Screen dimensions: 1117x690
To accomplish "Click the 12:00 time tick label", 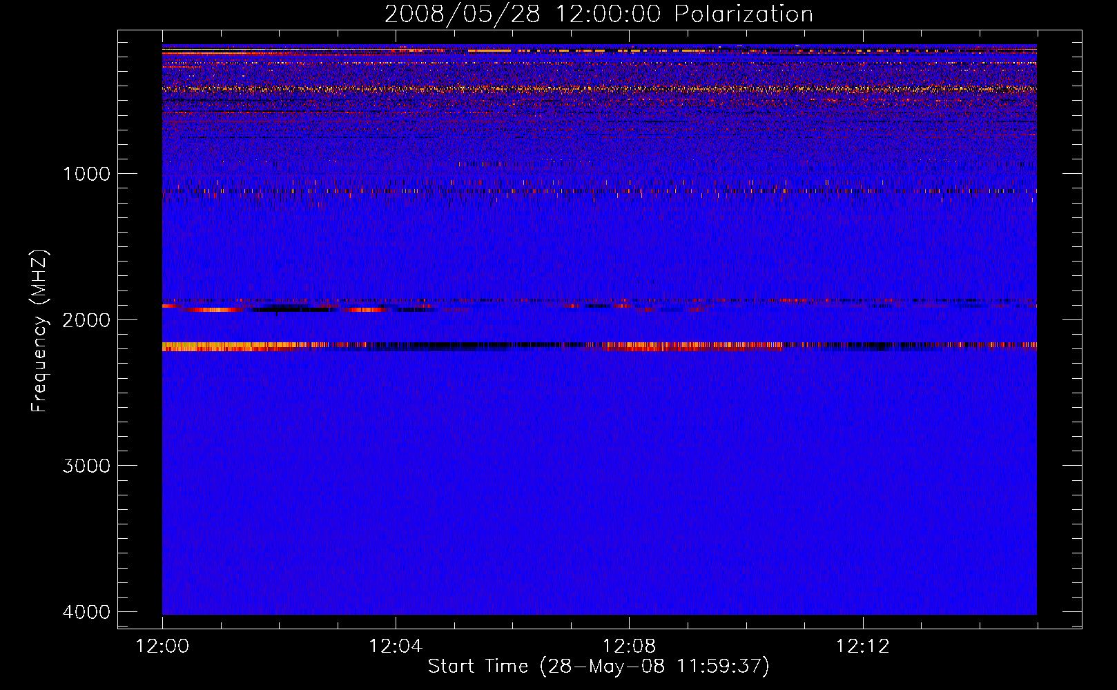I will point(162,647).
